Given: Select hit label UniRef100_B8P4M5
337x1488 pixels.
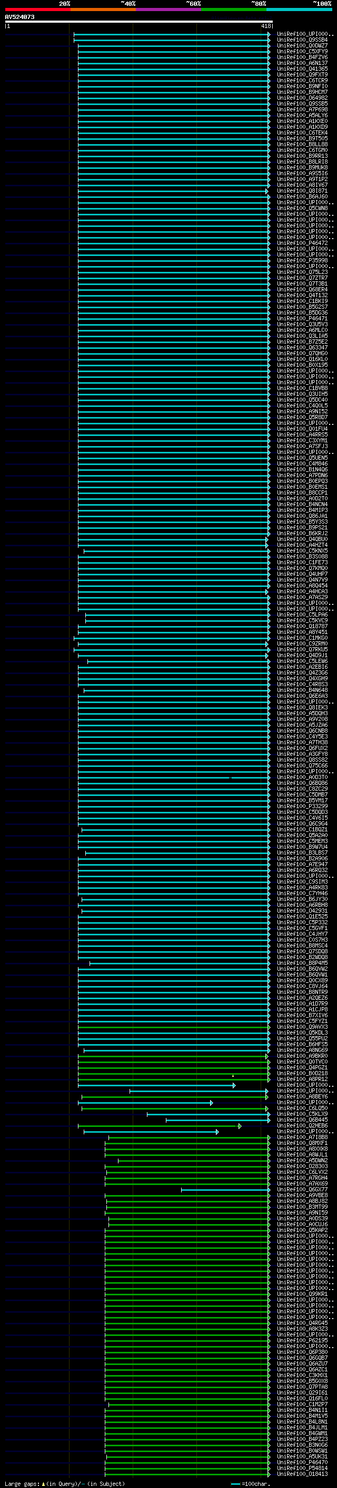Looking at the screenshot, I should pyautogui.click(x=302, y=963).
